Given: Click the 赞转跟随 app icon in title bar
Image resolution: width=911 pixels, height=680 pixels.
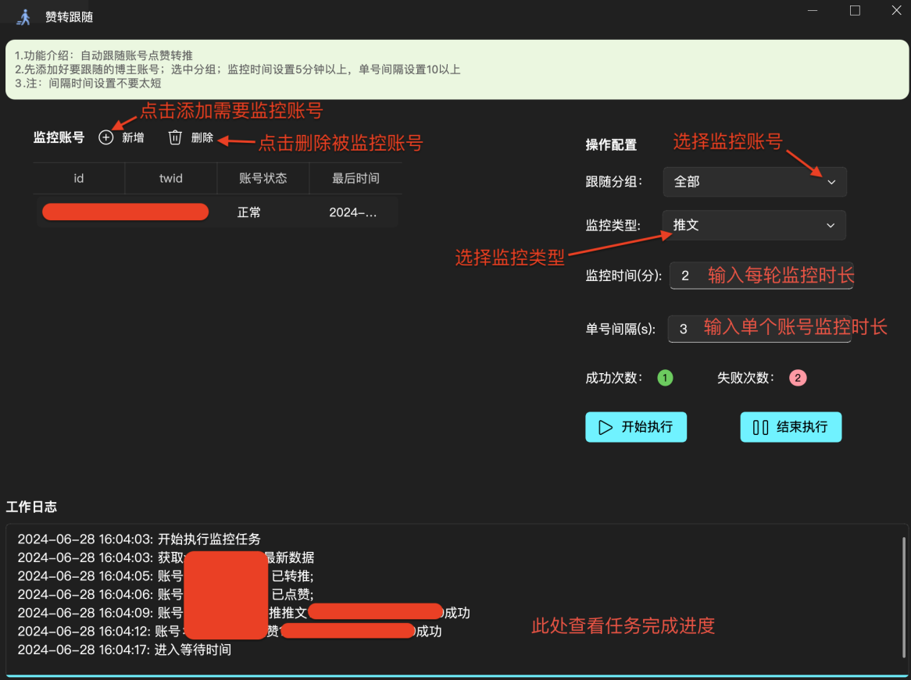Looking at the screenshot, I should coord(24,16).
